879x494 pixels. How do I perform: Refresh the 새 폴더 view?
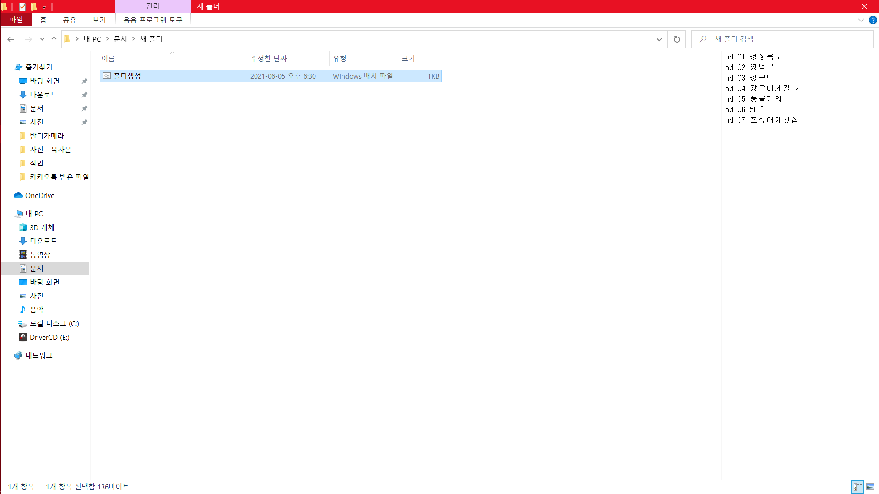point(677,39)
